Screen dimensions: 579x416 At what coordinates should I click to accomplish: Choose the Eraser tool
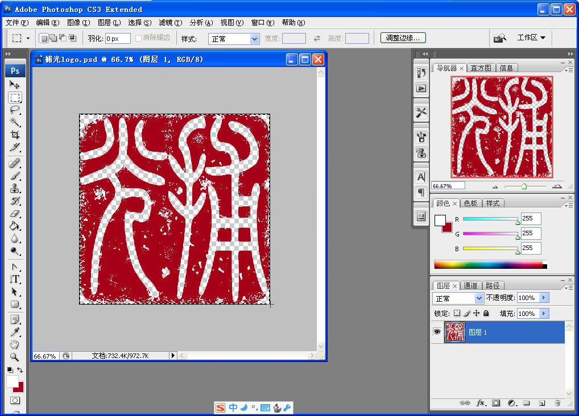(15, 214)
